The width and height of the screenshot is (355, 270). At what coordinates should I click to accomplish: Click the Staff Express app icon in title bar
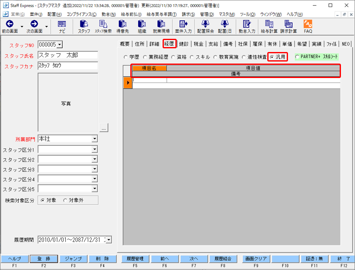tap(6, 5)
